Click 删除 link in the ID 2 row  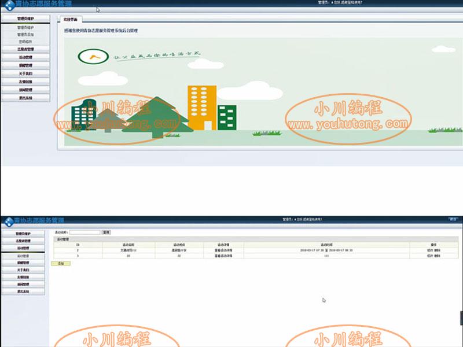(438, 250)
